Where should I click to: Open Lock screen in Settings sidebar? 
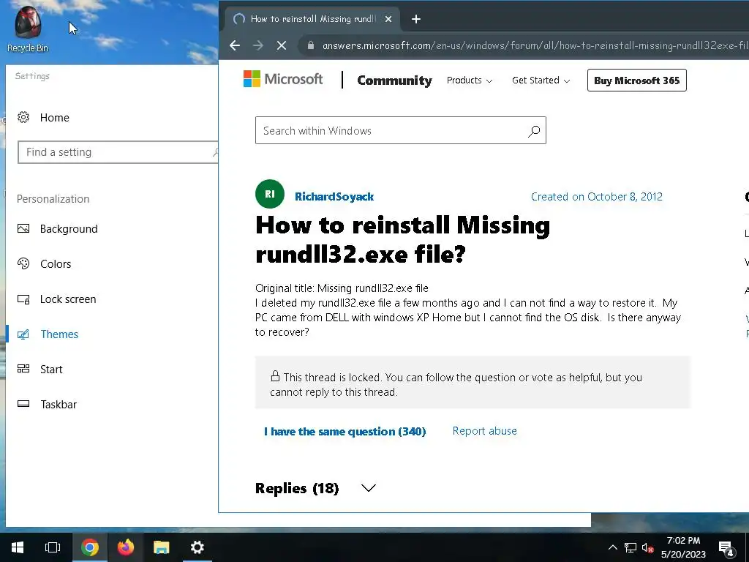[68, 299]
